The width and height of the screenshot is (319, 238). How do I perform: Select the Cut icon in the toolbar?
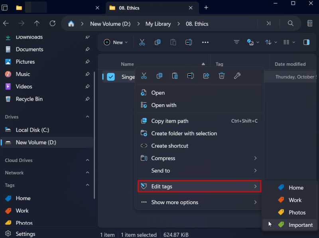(142, 42)
